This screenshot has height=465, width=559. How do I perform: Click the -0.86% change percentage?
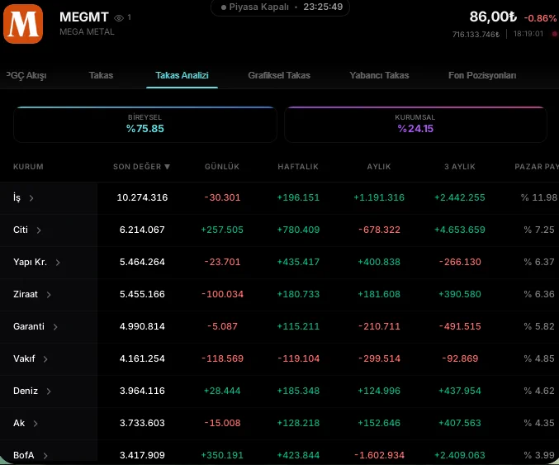click(540, 18)
